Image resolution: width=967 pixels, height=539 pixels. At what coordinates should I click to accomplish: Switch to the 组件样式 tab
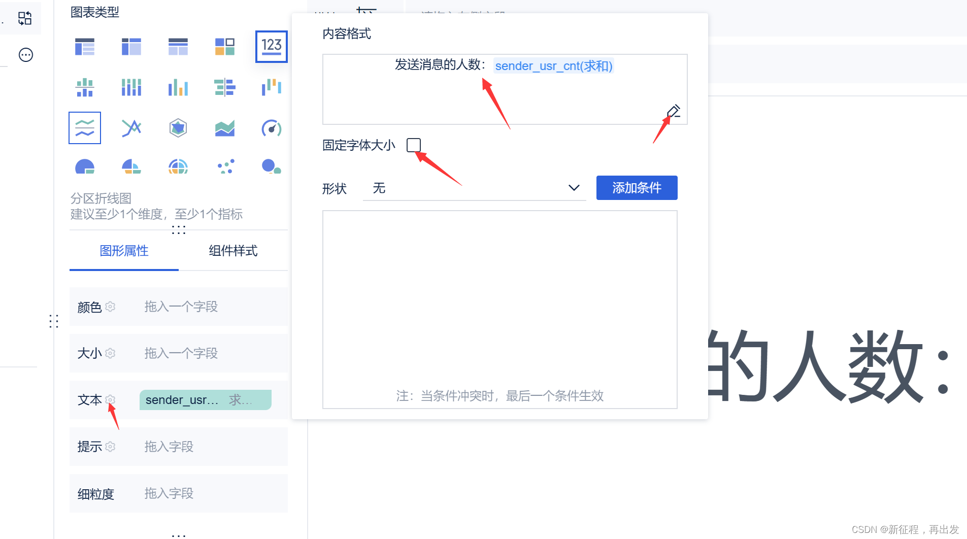click(233, 251)
